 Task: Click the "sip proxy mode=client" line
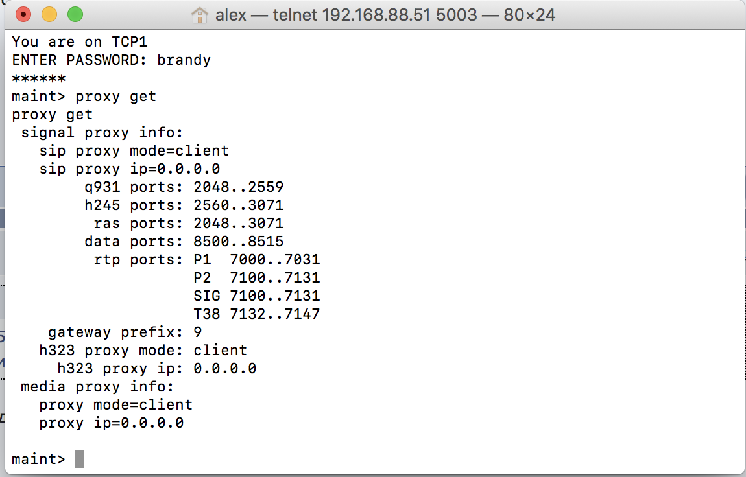[x=134, y=151]
